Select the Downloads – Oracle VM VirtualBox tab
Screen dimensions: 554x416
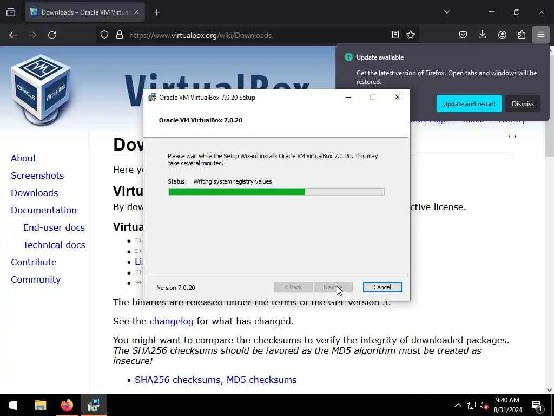pyautogui.click(x=85, y=12)
